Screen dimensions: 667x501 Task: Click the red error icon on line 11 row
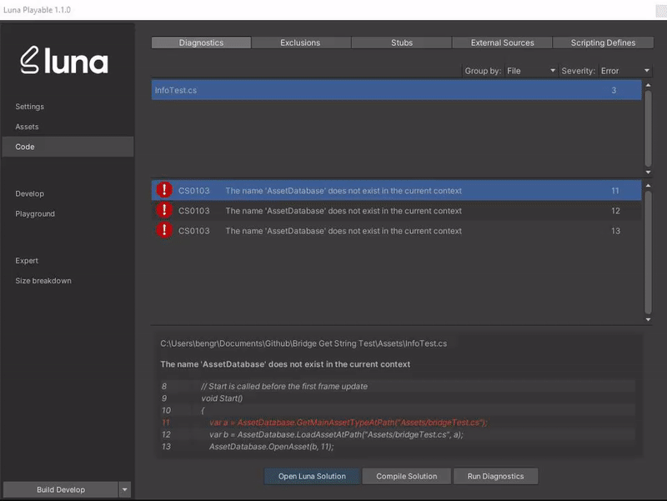pyautogui.click(x=164, y=190)
